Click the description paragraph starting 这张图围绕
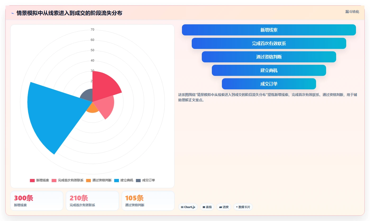Screen dimensions: 370x221 [268, 97]
